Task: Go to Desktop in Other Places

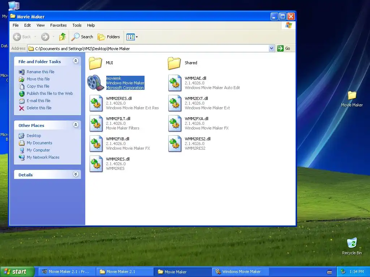Action: tap(34, 136)
